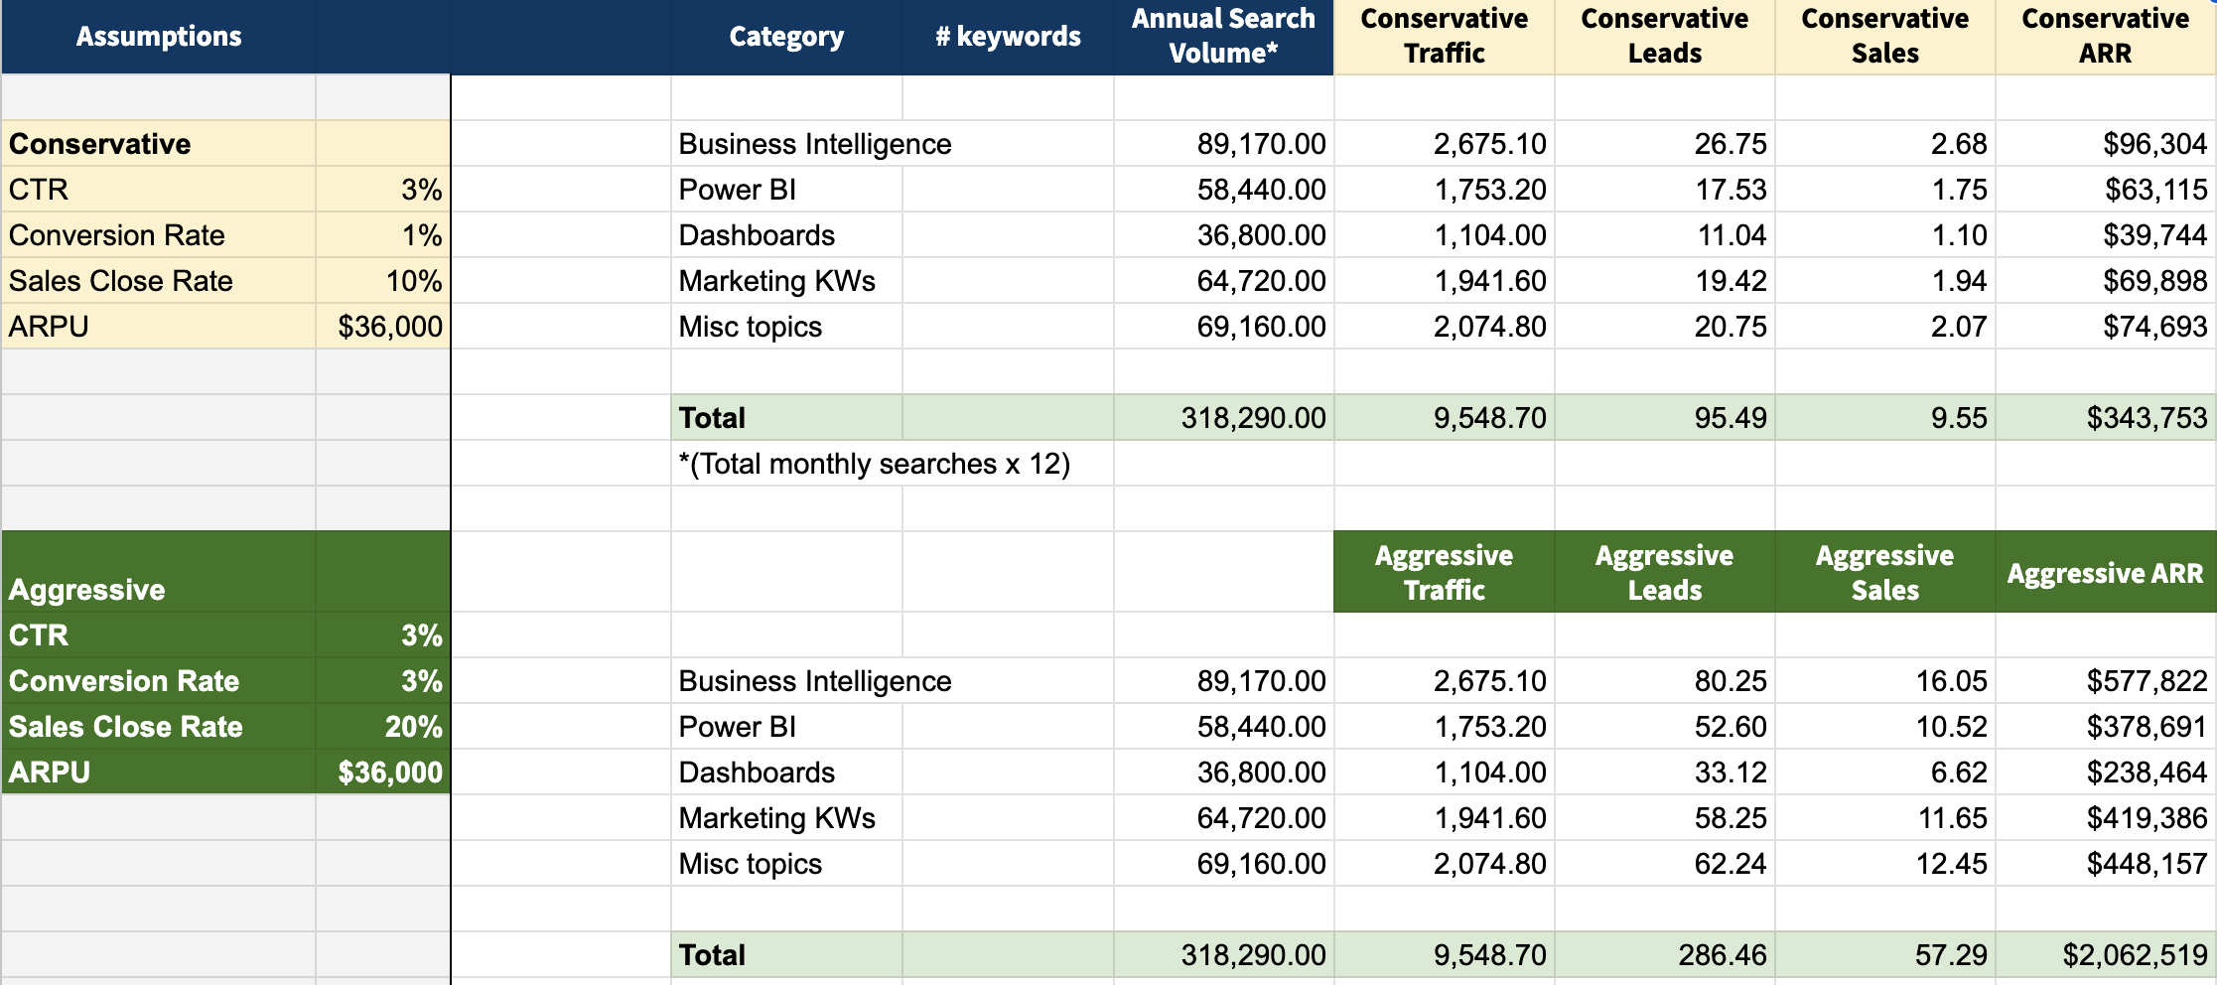Screen dimensions: 2217x985
Task: Click the Conservative Traffic column header
Action: 1444,37
